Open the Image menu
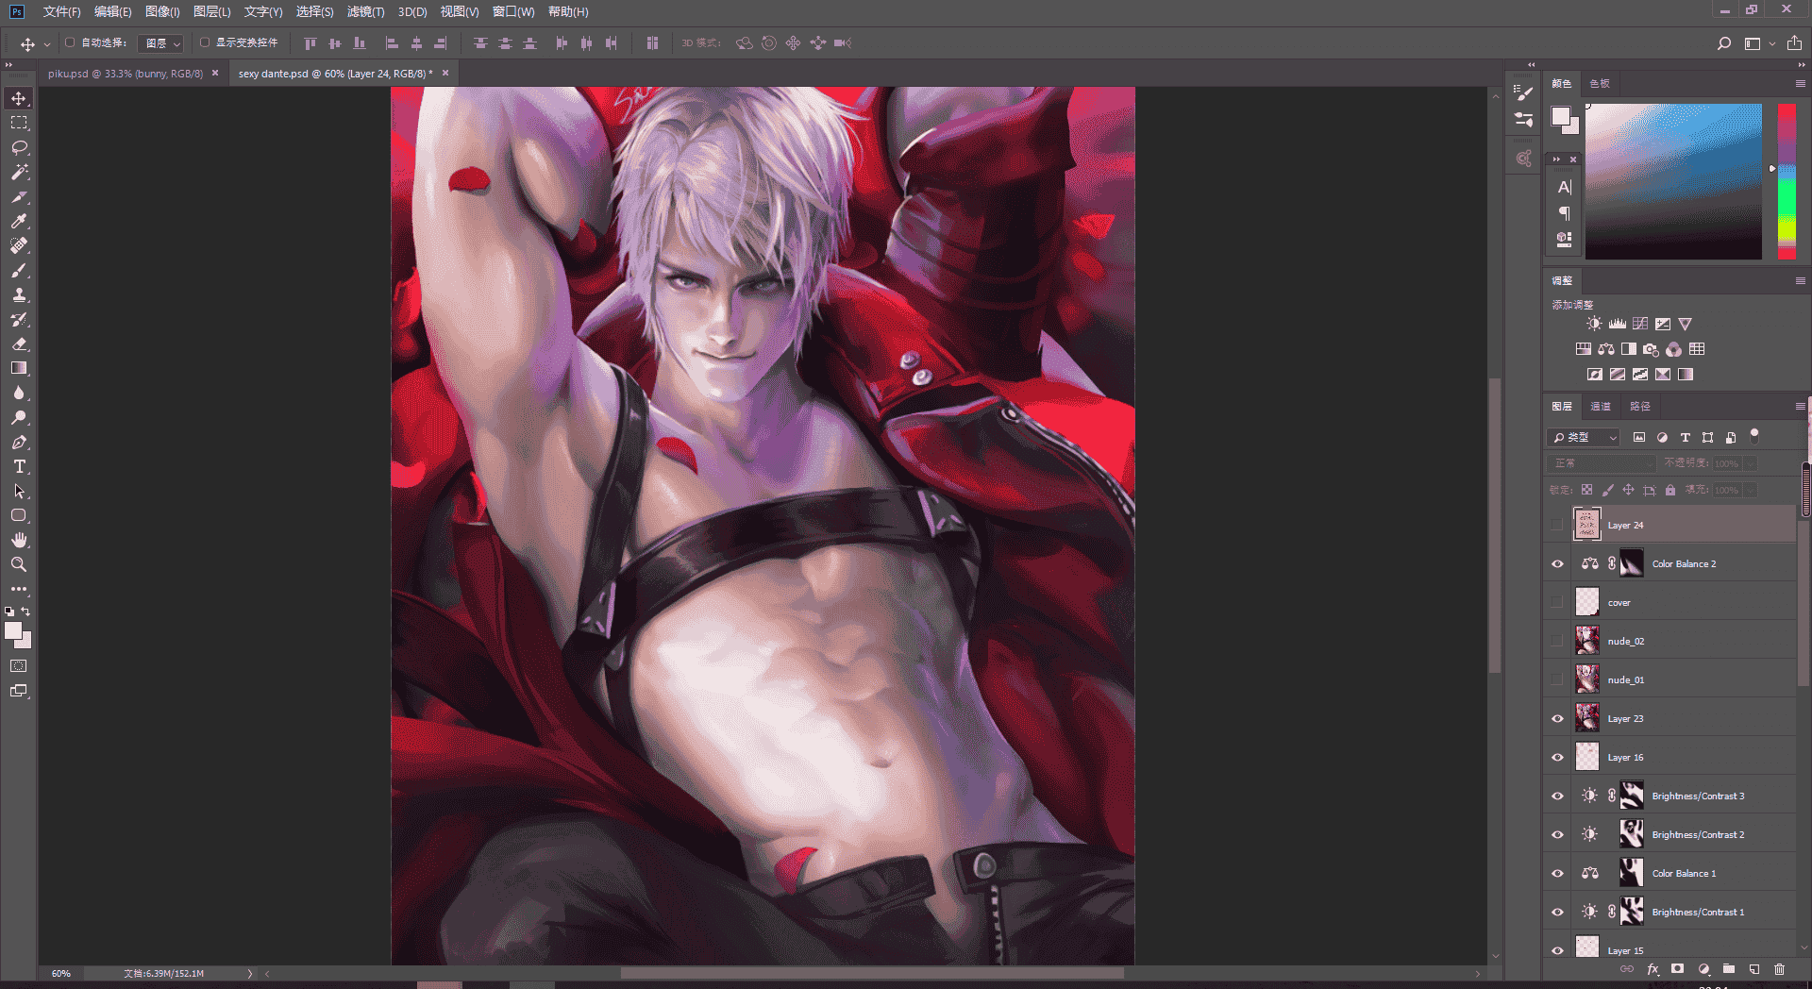Screen dimensions: 1812x989 (x=162, y=11)
